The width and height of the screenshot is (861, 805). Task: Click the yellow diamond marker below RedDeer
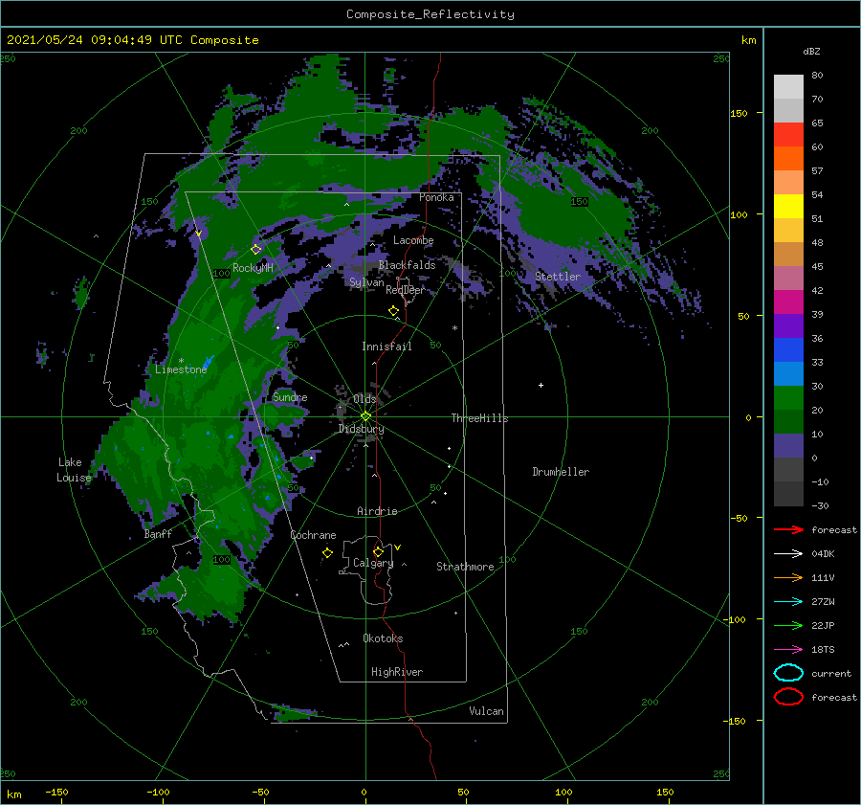394,311
